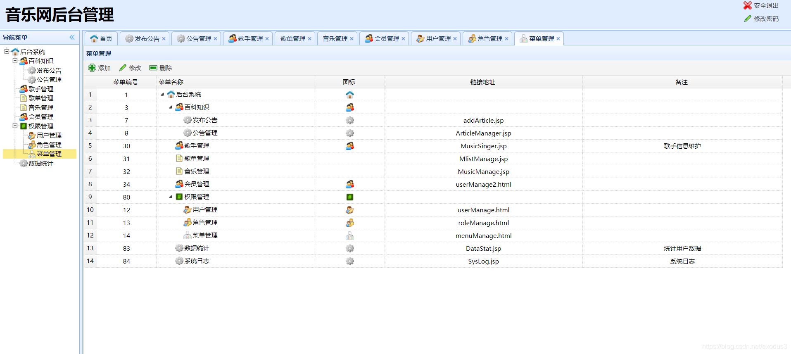The width and height of the screenshot is (791, 354).
Task: Close the 会员管理 tab
Action: tap(403, 38)
